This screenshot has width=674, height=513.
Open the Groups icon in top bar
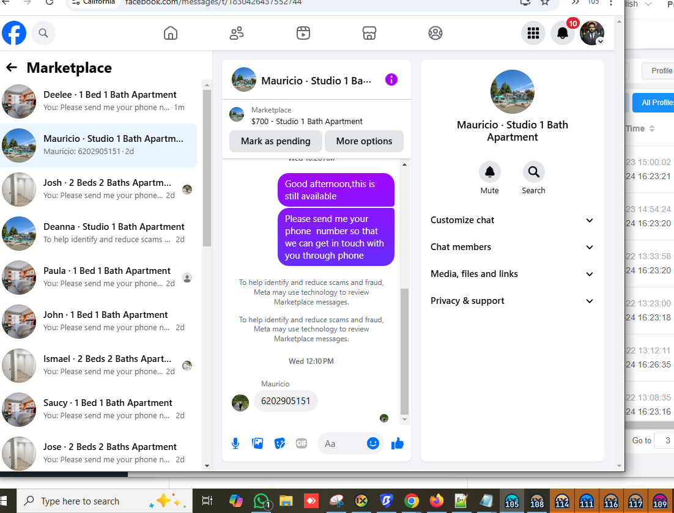tap(435, 33)
